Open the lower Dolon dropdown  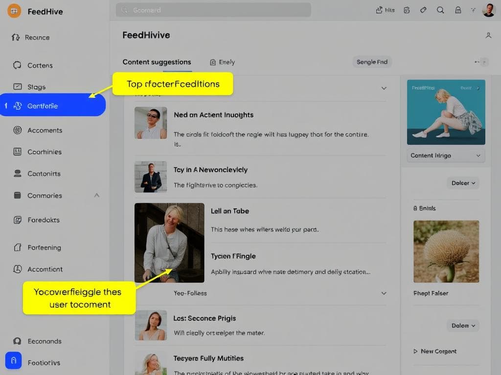click(x=463, y=326)
